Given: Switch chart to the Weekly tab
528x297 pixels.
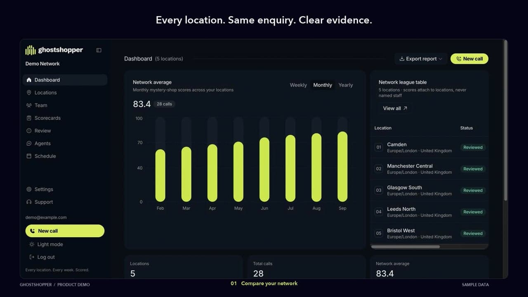Looking at the screenshot, I should click(x=298, y=85).
